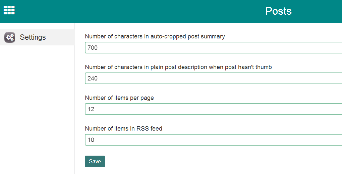
Task: Open the apps grid menu icon
Action: 9,10
